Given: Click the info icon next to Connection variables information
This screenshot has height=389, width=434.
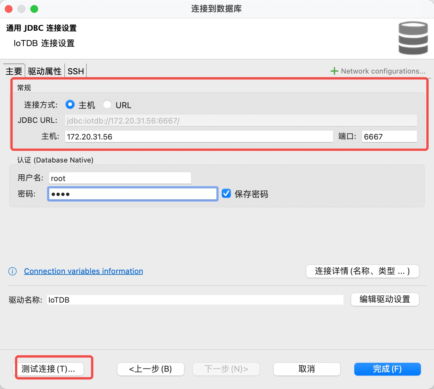Looking at the screenshot, I should (12, 271).
